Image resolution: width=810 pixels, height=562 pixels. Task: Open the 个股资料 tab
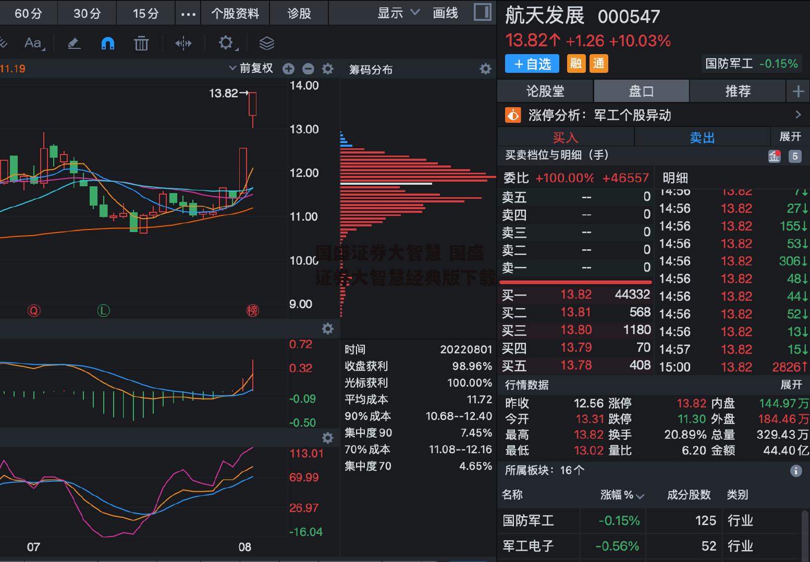coord(235,14)
